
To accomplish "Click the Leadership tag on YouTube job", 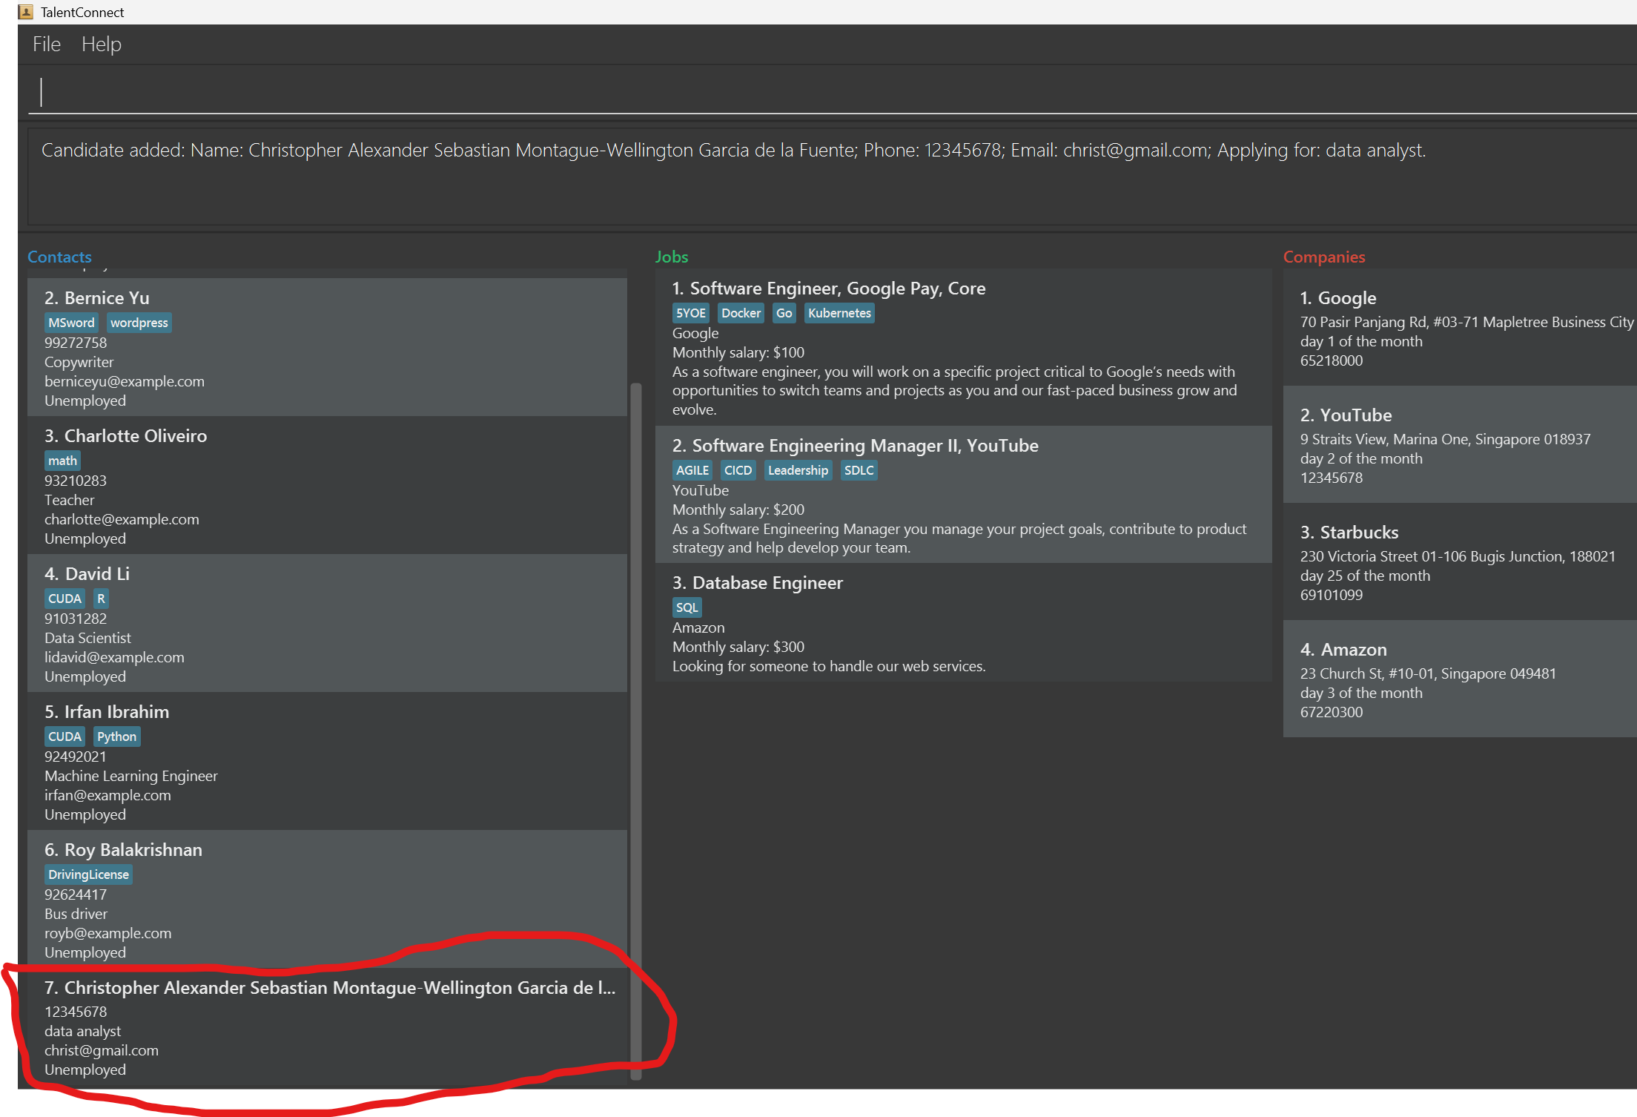I will tap(798, 470).
